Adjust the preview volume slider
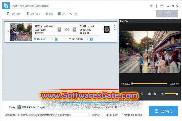 pyautogui.click(x=172, y=94)
